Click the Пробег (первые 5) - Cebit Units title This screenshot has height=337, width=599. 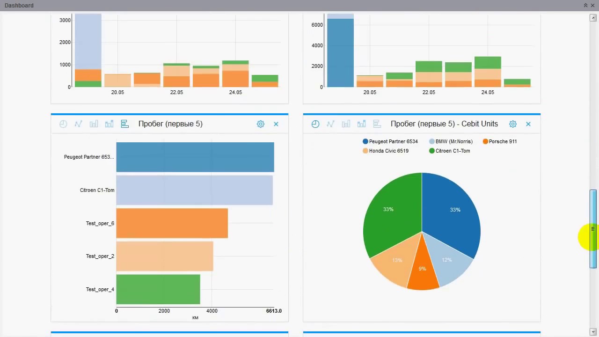(x=444, y=124)
